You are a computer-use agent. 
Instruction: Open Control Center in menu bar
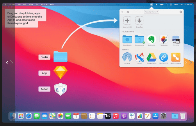(x=171, y=4)
